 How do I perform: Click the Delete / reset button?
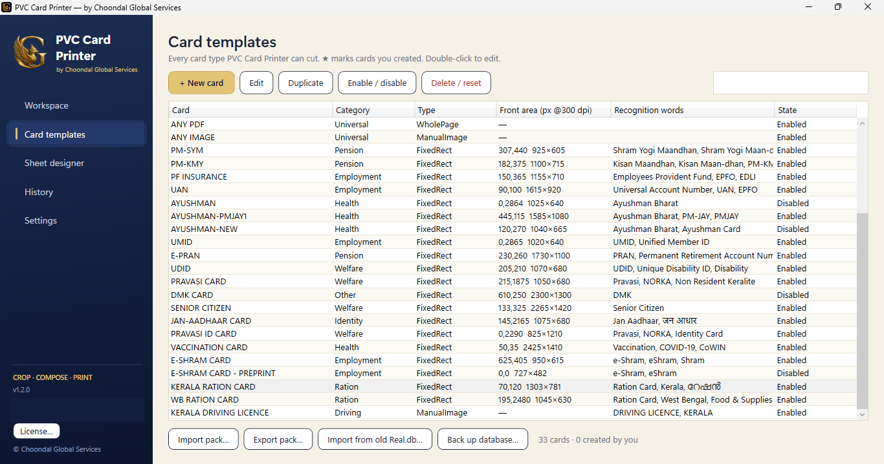click(456, 83)
